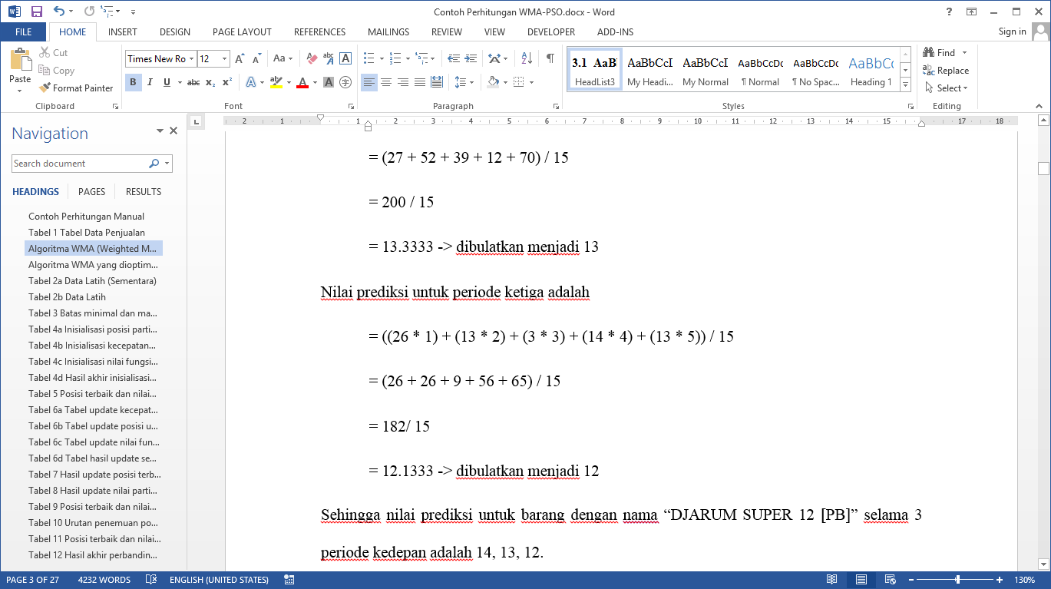Open the font size dropdown

(224, 59)
